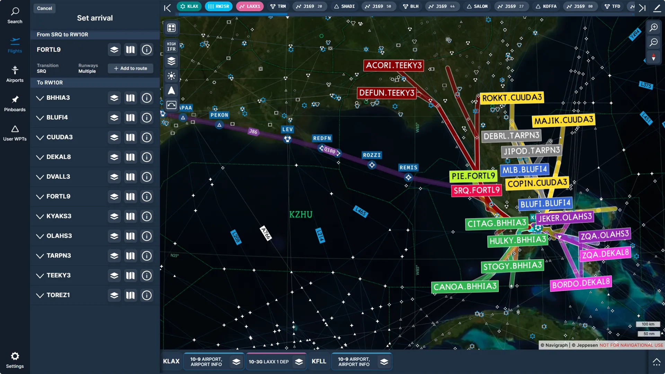Zoom out using the magnifier minus icon
The height and width of the screenshot is (374, 665).
point(654,42)
